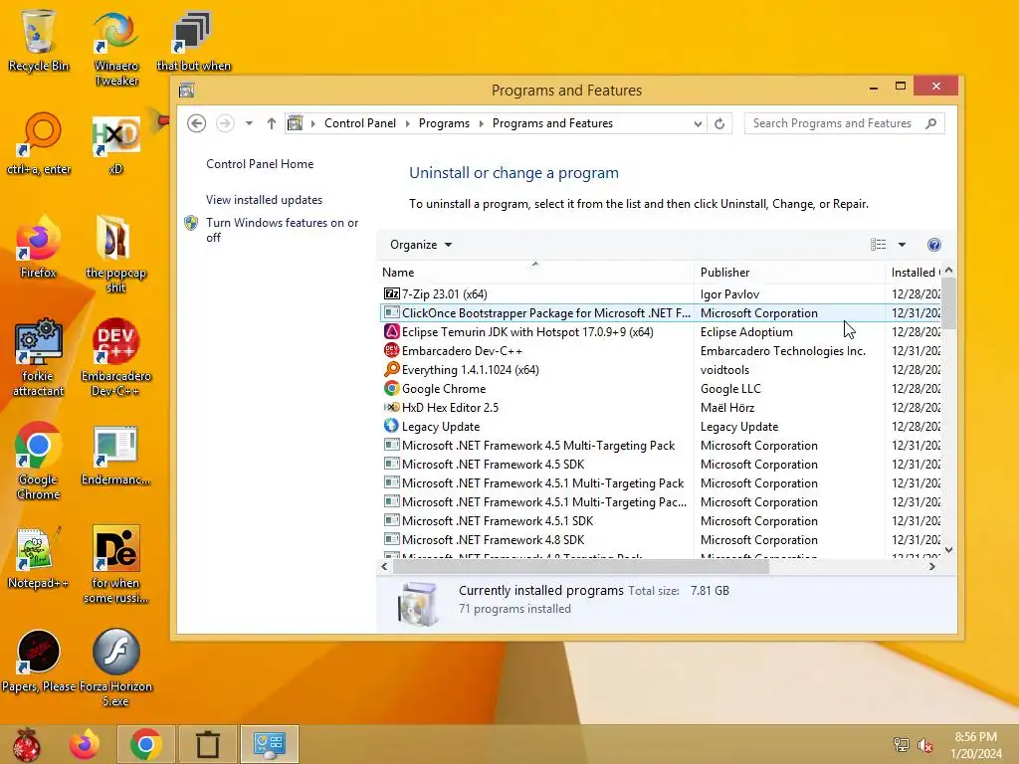Select 'the popcap shit' folder icon
This screenshot has width=1019, height=764.
pos(115,254)
